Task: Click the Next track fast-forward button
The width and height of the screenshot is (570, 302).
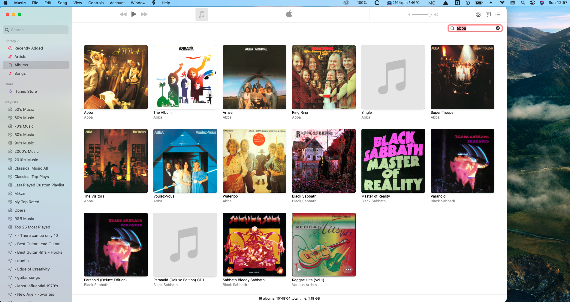Action: tap(144, 14)
